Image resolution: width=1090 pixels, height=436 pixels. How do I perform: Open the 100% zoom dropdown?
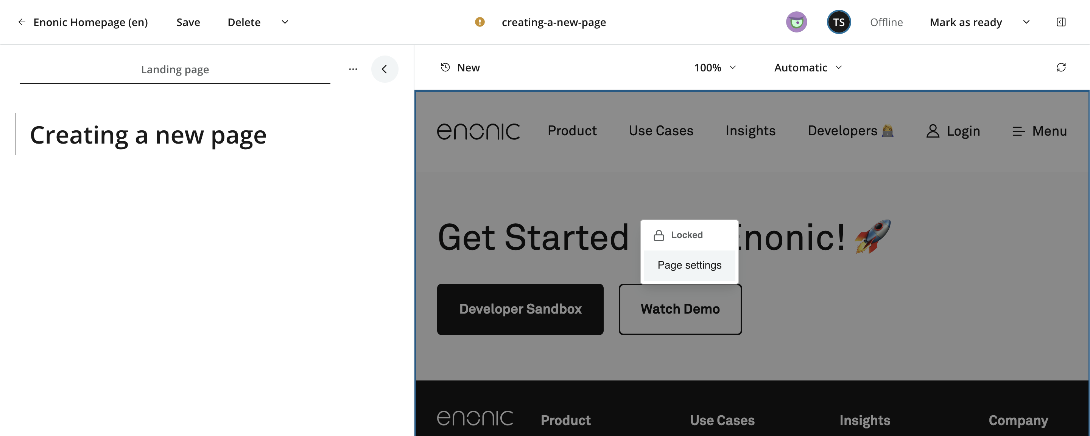coord(715,68)
